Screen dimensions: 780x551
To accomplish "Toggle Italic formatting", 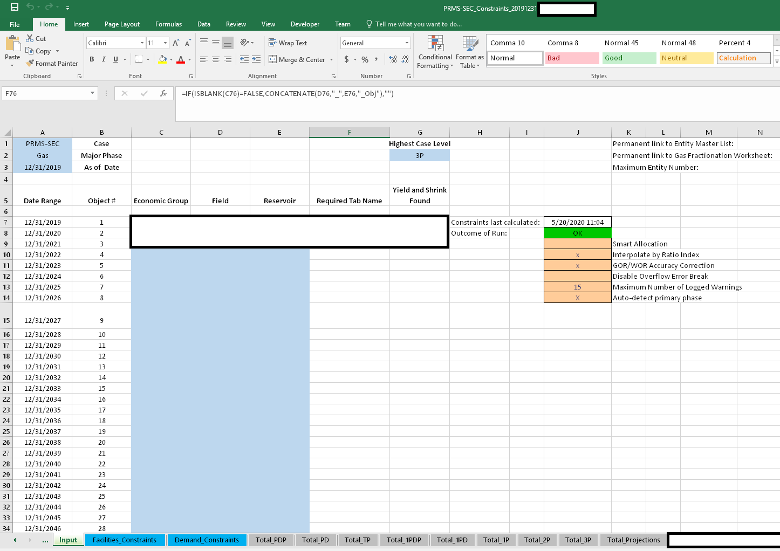I will [x=104, y=59].
